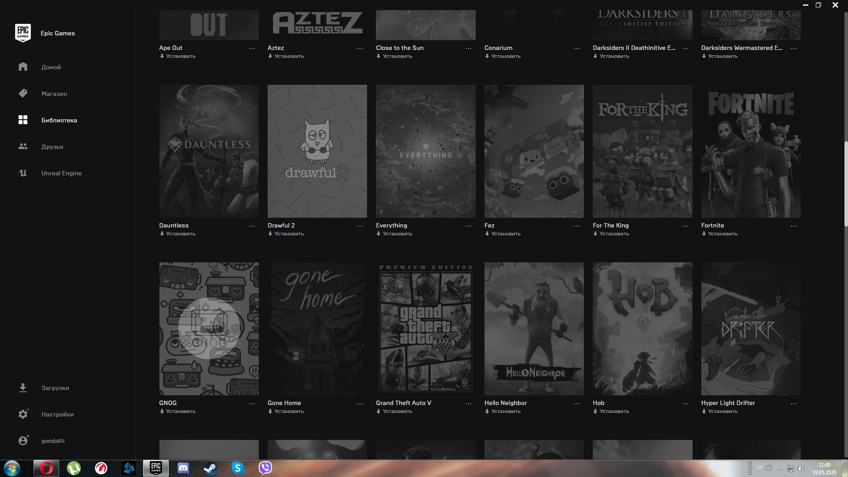The height and width of the screenshot is (477, 848).
Task: Click Установить under Dauntless
Action: [178, 234]
